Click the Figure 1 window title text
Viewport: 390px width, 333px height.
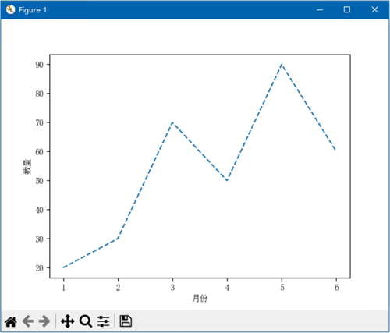click(x=33, y=10)
